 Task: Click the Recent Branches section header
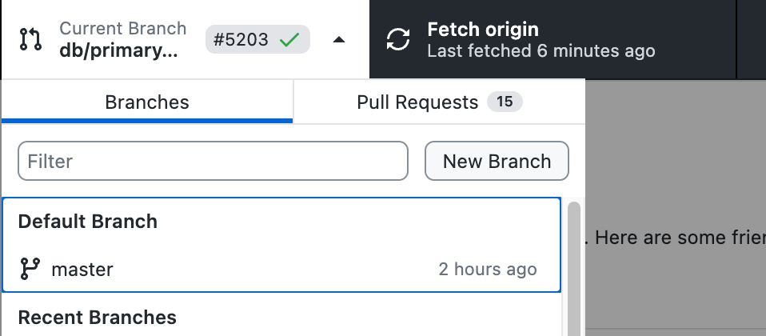coord(98,318)
